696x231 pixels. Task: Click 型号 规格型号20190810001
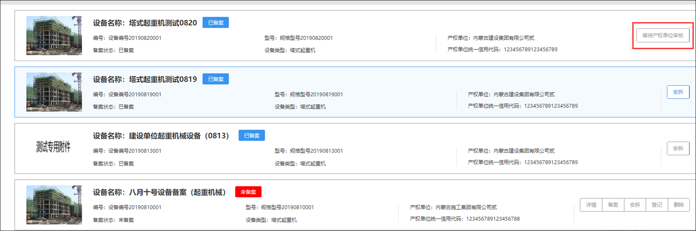point(280,207)
